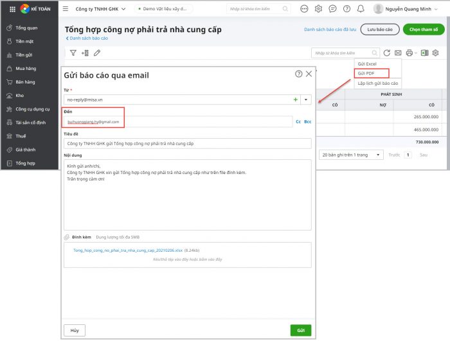Open the chat messages icon
450x341 pixels.
click(x=332, y=9)
